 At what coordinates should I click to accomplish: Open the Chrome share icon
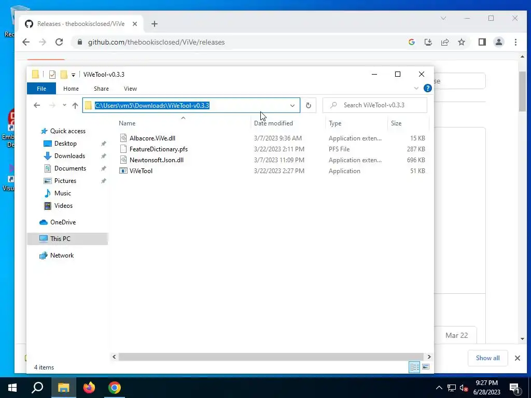coord(444,42)
